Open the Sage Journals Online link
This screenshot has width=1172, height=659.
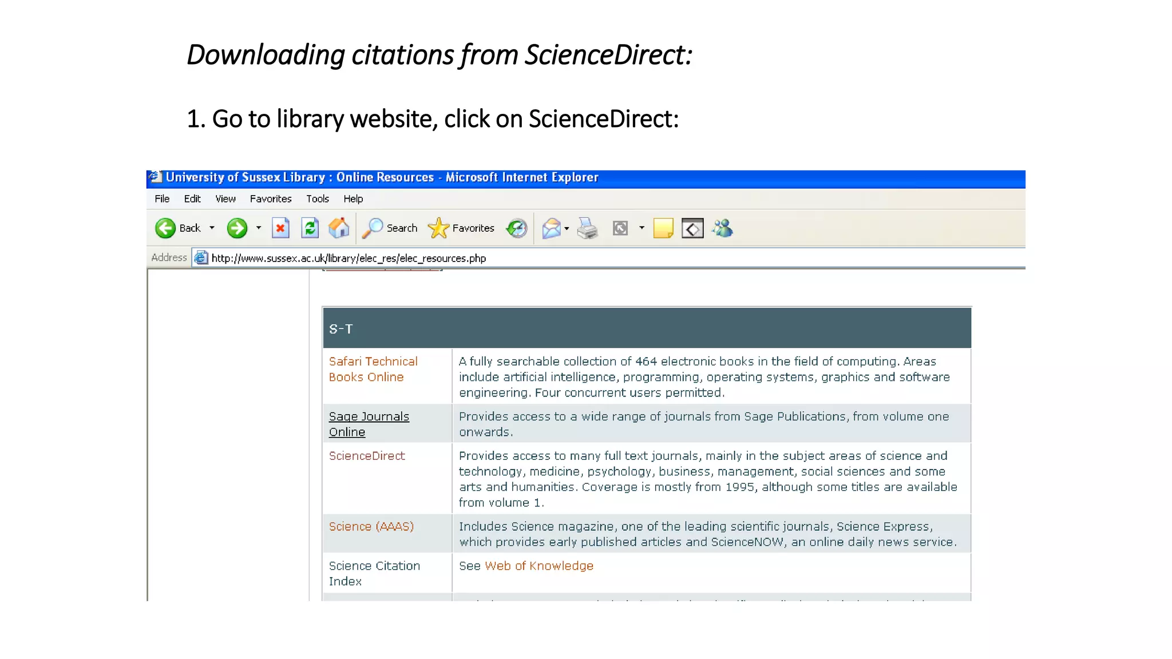click(x=369, y=424)
